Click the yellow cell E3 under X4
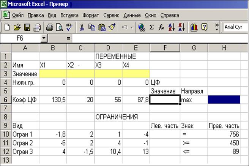The height and width of the screenshot is (166, 249). coord(136,74)
